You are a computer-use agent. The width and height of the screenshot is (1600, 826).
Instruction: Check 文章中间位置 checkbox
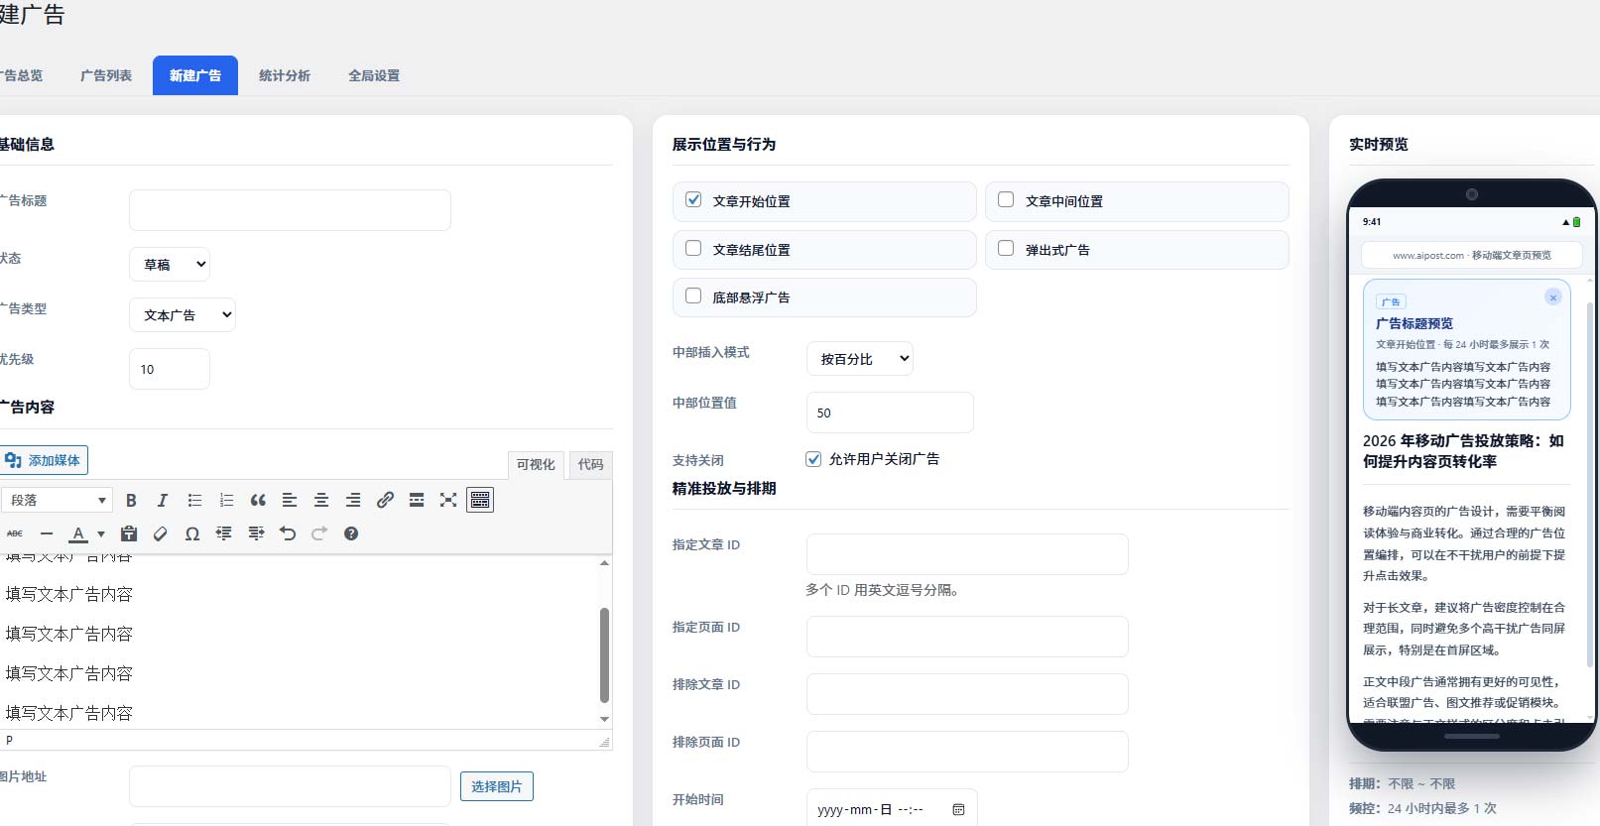[1006, 199]
